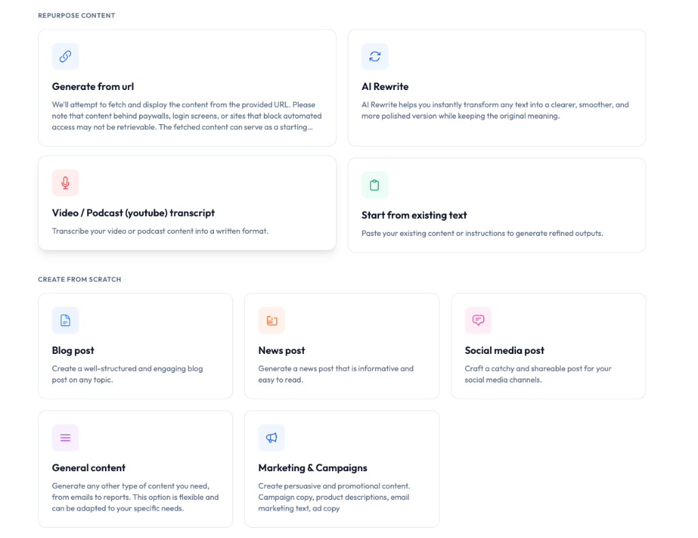Create a new Blog post

(x=135, y=346)
